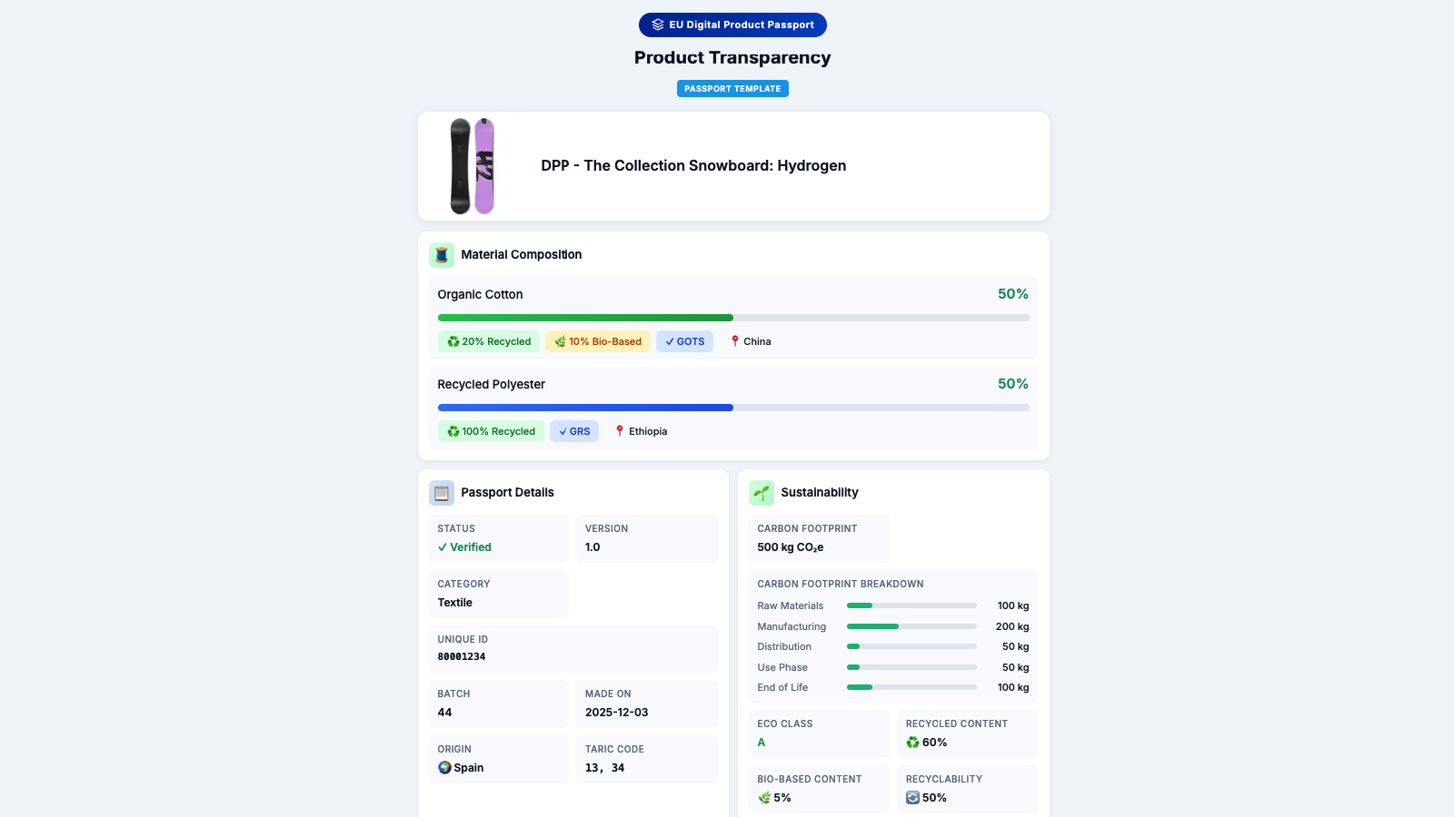
Task: Click the layers icon in EU Digital Product Passport badge
Action: (658, 25)
